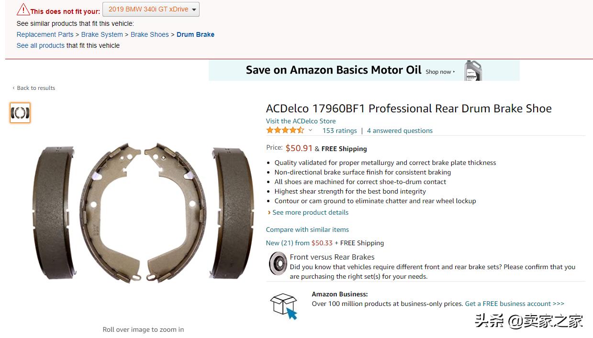Click the motor oil bottle image
Viewport: 593px width, 338px height.
pyautogui.click(x=473, y=71)
